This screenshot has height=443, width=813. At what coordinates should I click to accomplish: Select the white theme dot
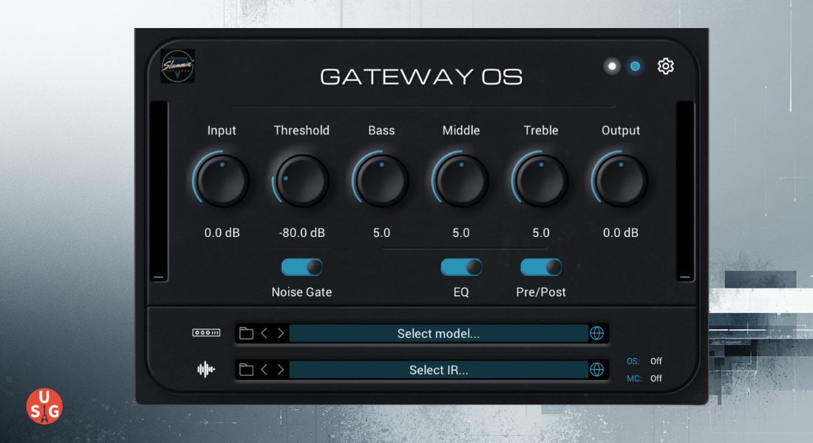(613, 66)
